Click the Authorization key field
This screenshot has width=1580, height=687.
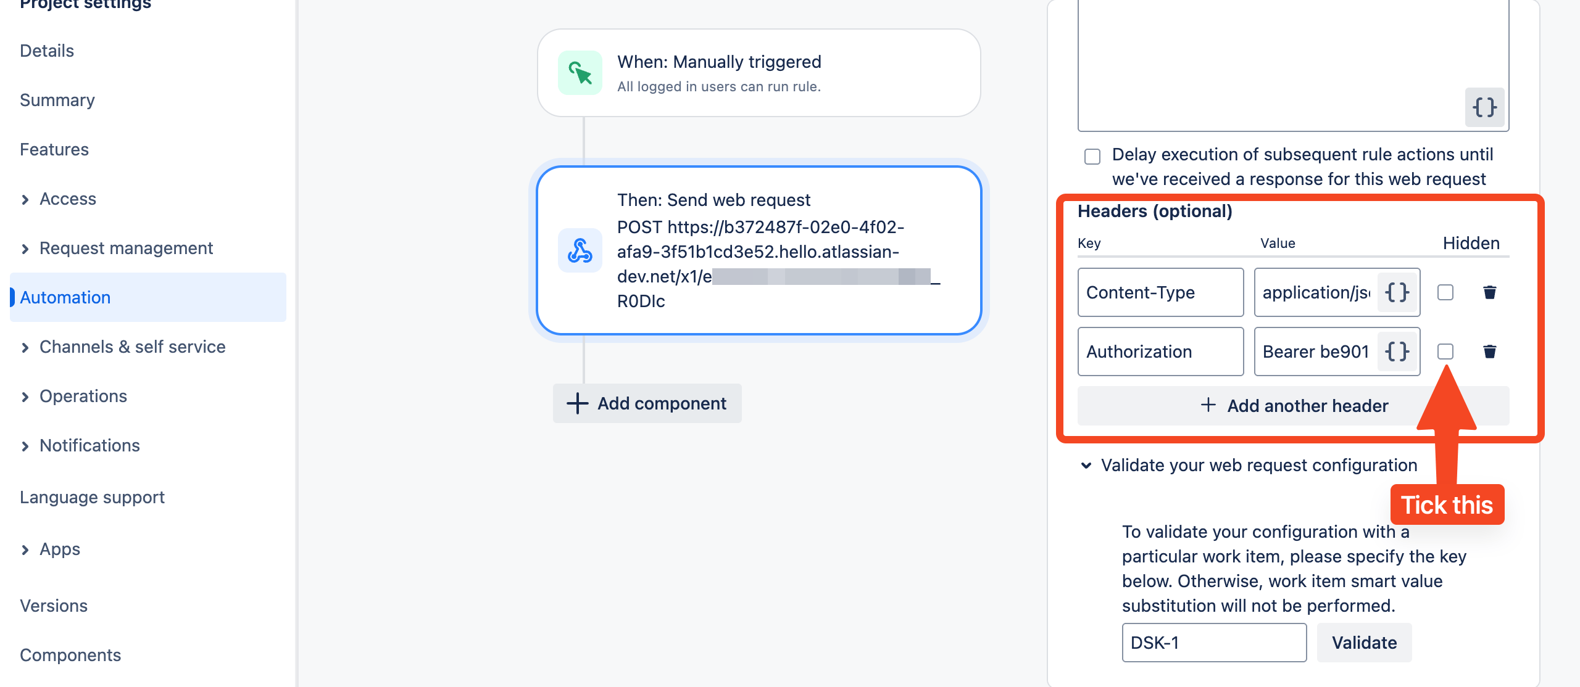pyautogui.click(x=1160, y=352)
